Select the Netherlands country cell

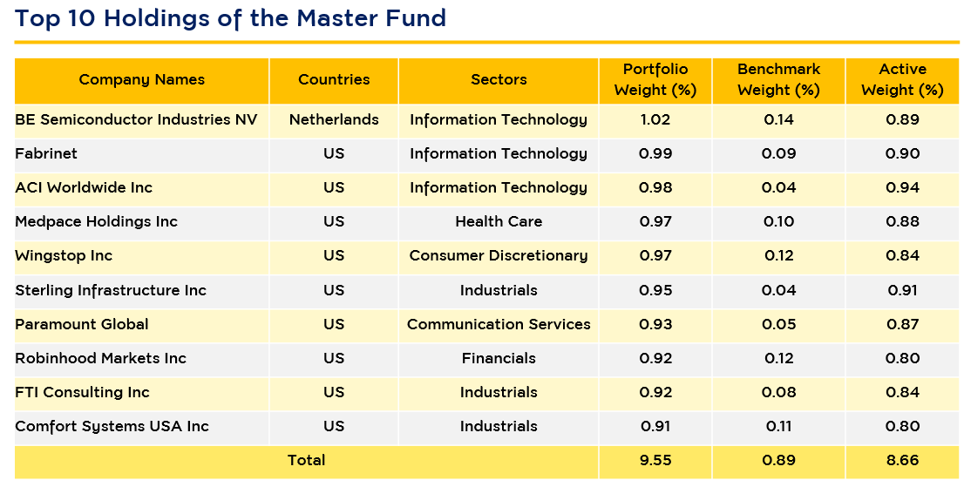tap(334, 120)
